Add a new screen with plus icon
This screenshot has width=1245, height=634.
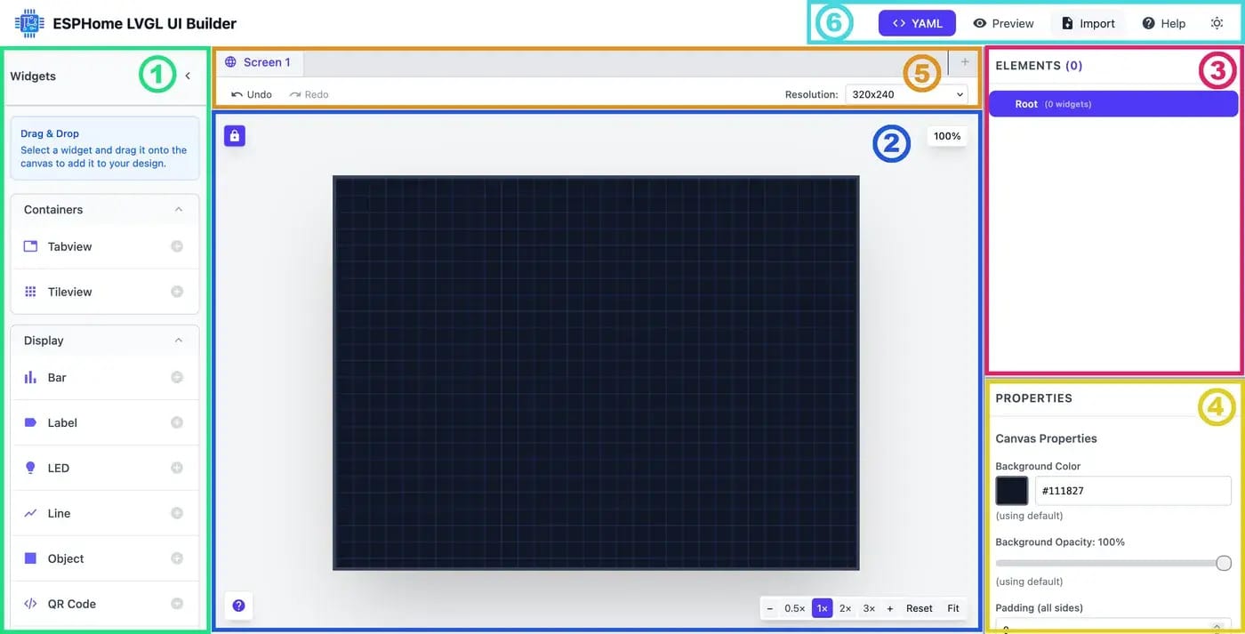pos(965,62)
